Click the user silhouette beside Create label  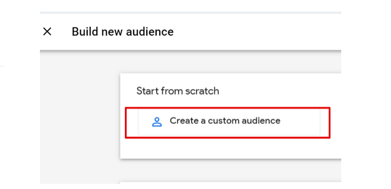point(157,122)
